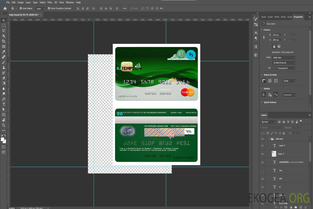
Task: Open more alignment options ellipsis
Action: 125,8
